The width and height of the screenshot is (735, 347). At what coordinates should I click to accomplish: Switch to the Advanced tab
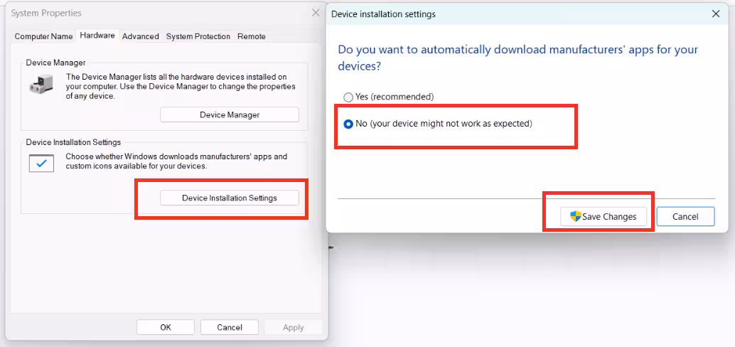pos(141,36)
